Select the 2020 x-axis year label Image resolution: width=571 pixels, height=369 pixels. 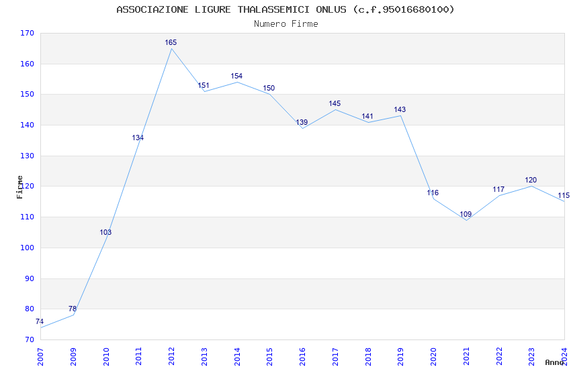[433, 357]
